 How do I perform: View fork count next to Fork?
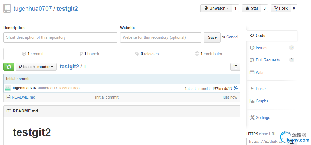pyautogui.click(x=294, y=8)
